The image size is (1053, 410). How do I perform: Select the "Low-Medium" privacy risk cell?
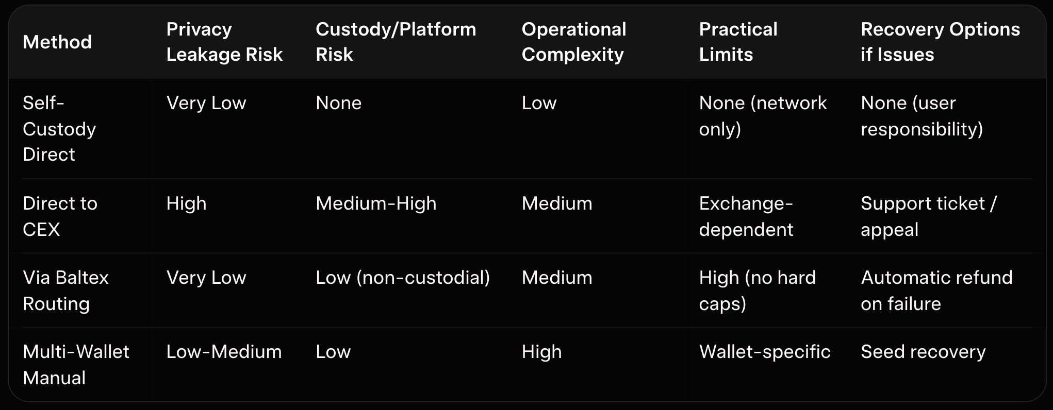(x=224, y=352)
